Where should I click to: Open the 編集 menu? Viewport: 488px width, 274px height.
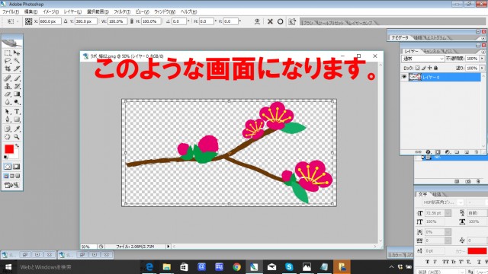point(30,12)
